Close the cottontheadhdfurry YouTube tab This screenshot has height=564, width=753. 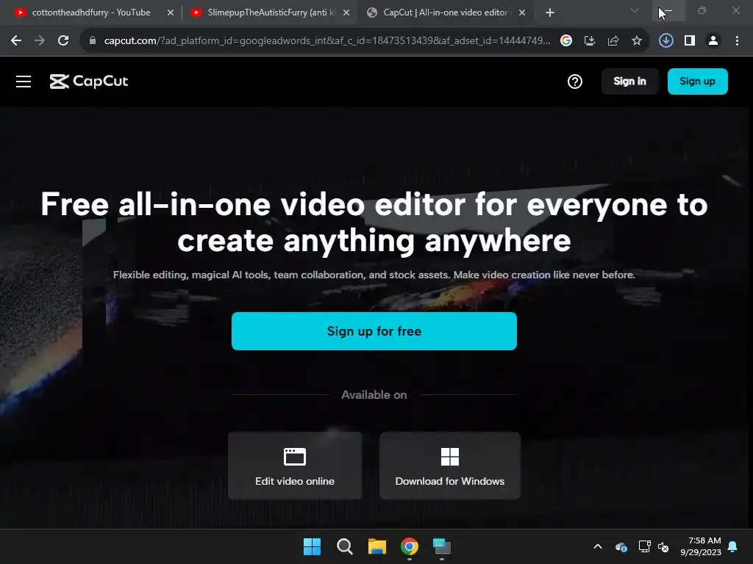pos(171,12)
